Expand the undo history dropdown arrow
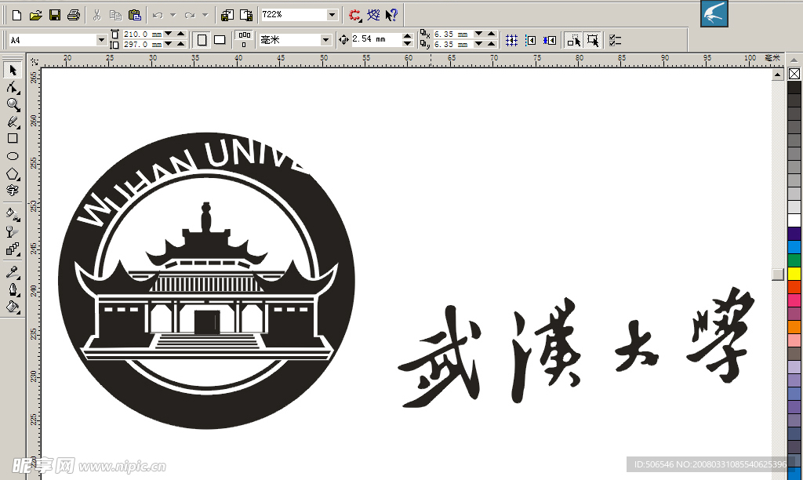 coord(173,16)
